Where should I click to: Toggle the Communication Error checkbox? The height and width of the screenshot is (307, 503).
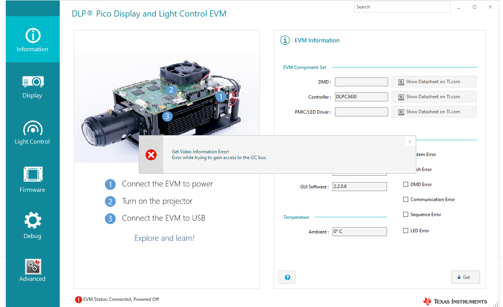[405, 200]
